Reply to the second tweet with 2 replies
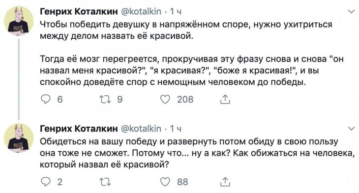This screenshot has height=193, width=359. point(45,182)
